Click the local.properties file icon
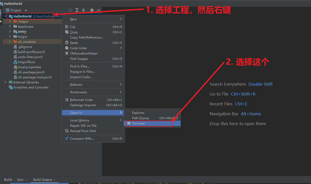Viewport: 311px width, 184px height. pyautogui.click(x=15, y=67)
